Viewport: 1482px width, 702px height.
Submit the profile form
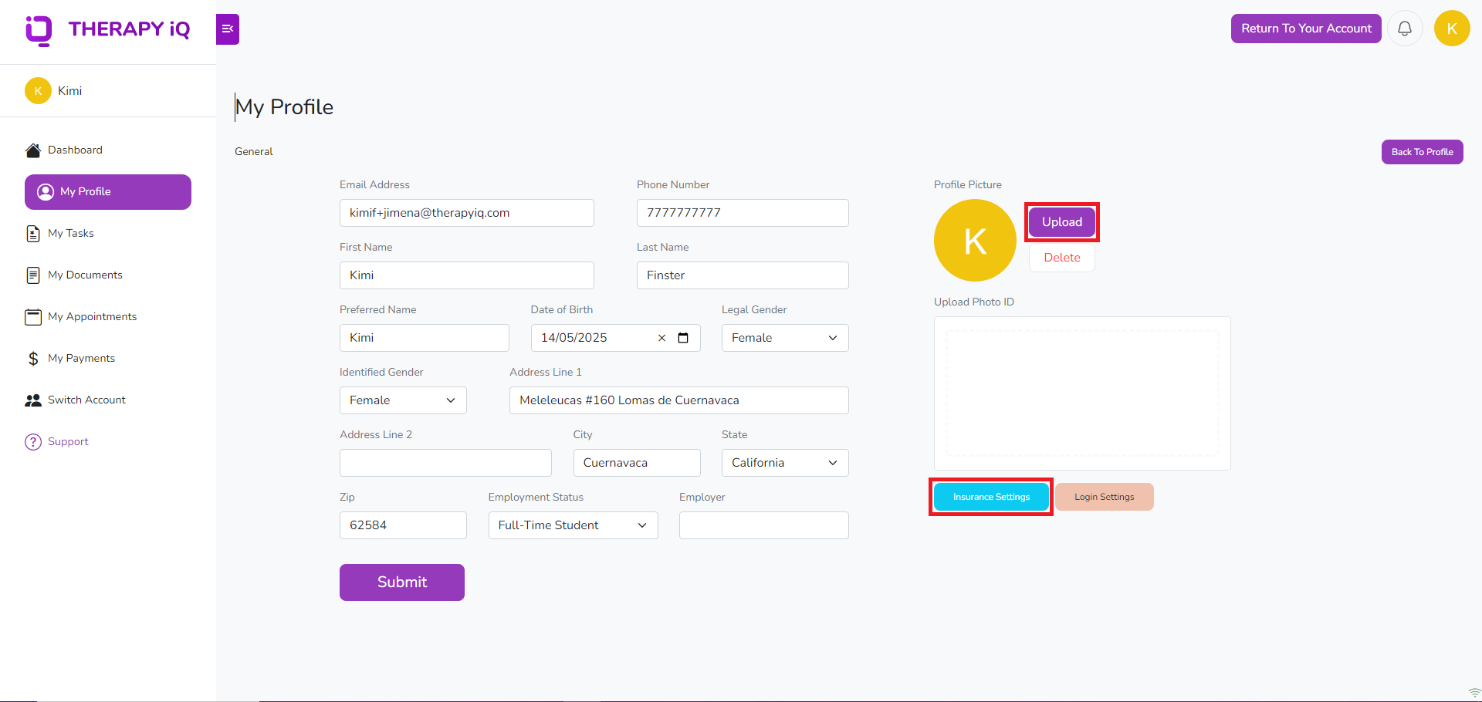(x=401, y=582)
